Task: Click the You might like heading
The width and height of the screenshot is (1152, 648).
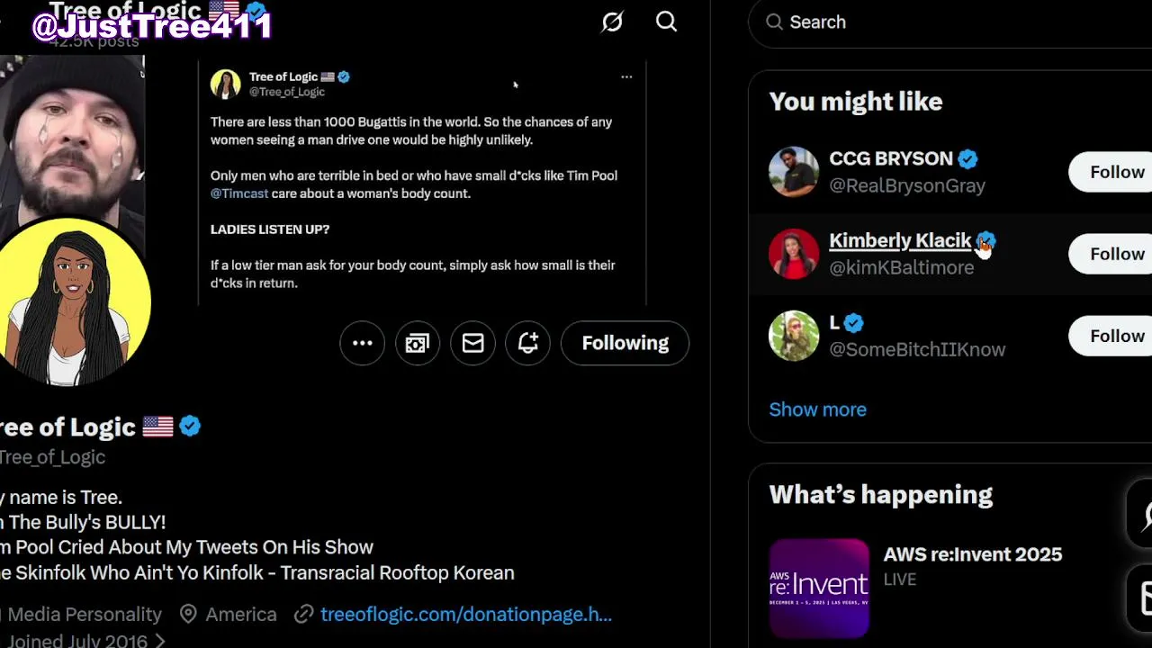Action: point(856,102)
